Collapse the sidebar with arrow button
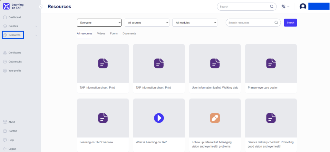330x152 pixels. (x=41, y=6)
